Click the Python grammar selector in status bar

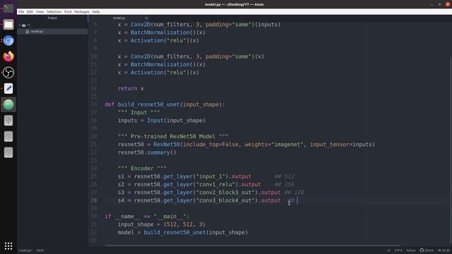coord(411,250)
